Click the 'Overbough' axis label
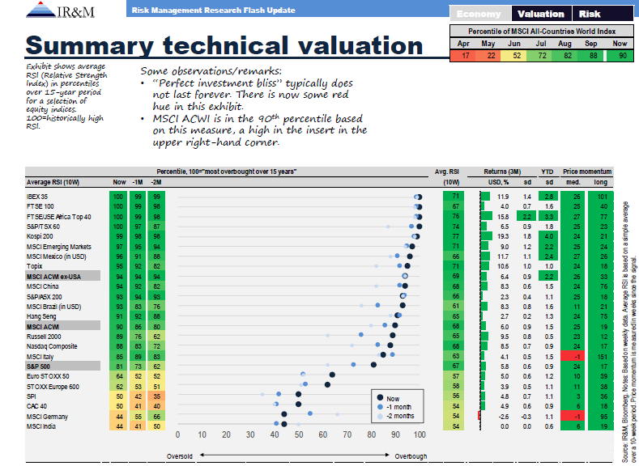The width and height of the screenshot is (639, 466). point(411,456)
